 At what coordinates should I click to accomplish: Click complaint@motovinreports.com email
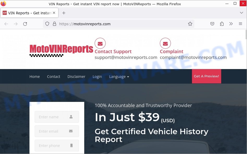click(x=193, y=57)
